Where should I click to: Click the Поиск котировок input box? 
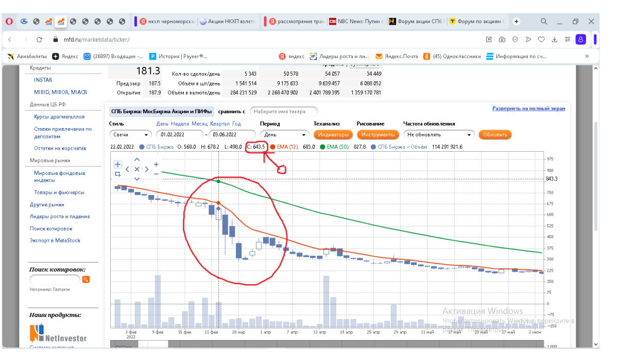pos(55,279)
